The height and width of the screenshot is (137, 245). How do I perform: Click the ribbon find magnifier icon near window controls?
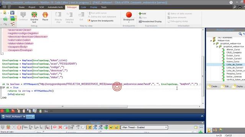click(x=235, y=7)
